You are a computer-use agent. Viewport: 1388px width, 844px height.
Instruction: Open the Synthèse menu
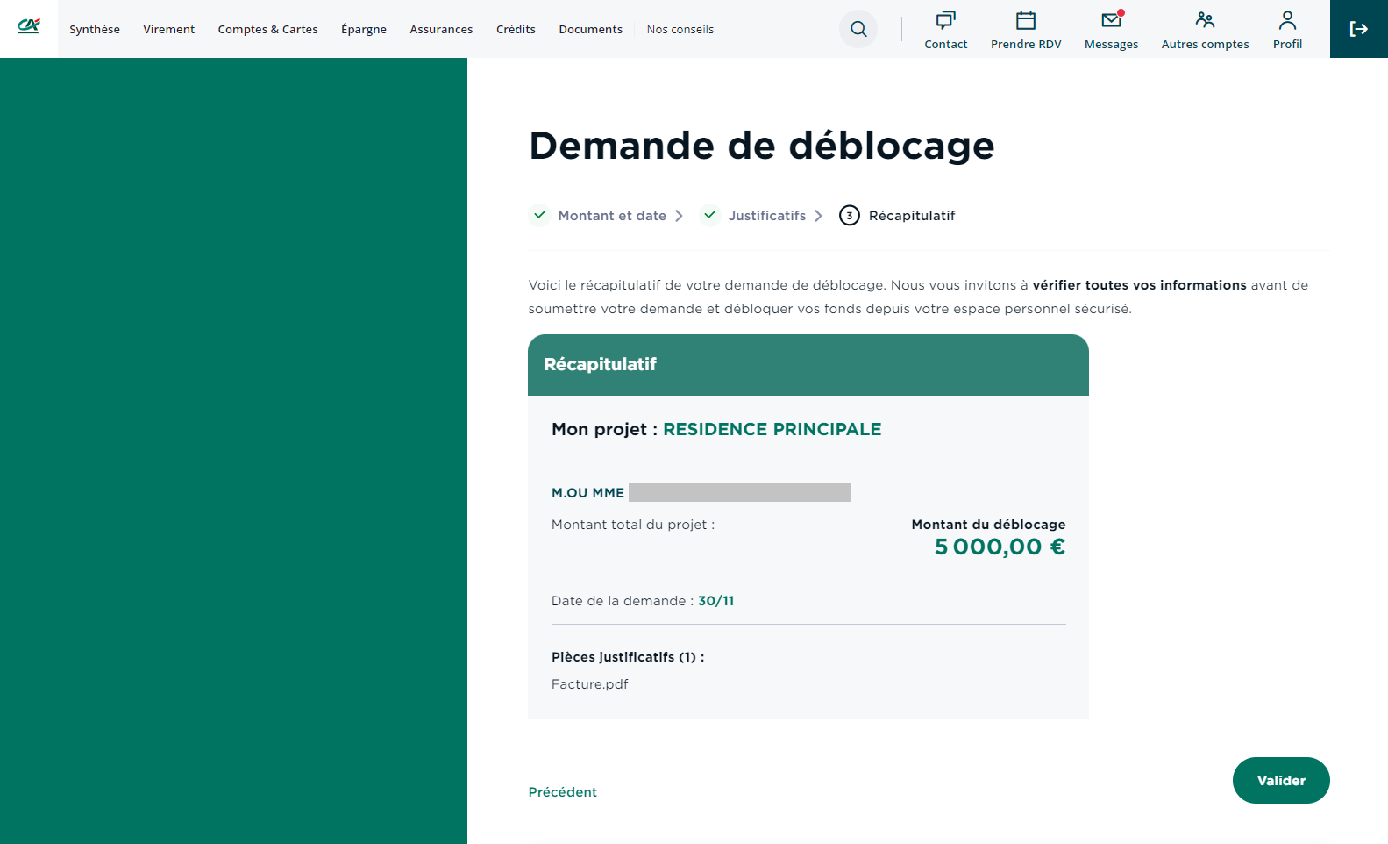(x=95, y=30)
